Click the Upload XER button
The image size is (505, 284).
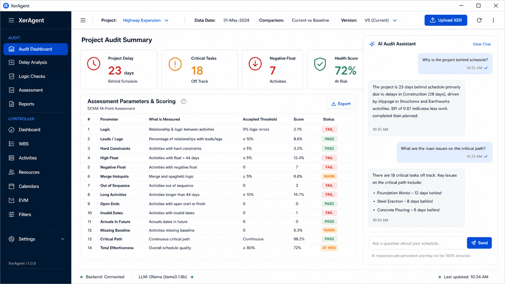point(445,20)
